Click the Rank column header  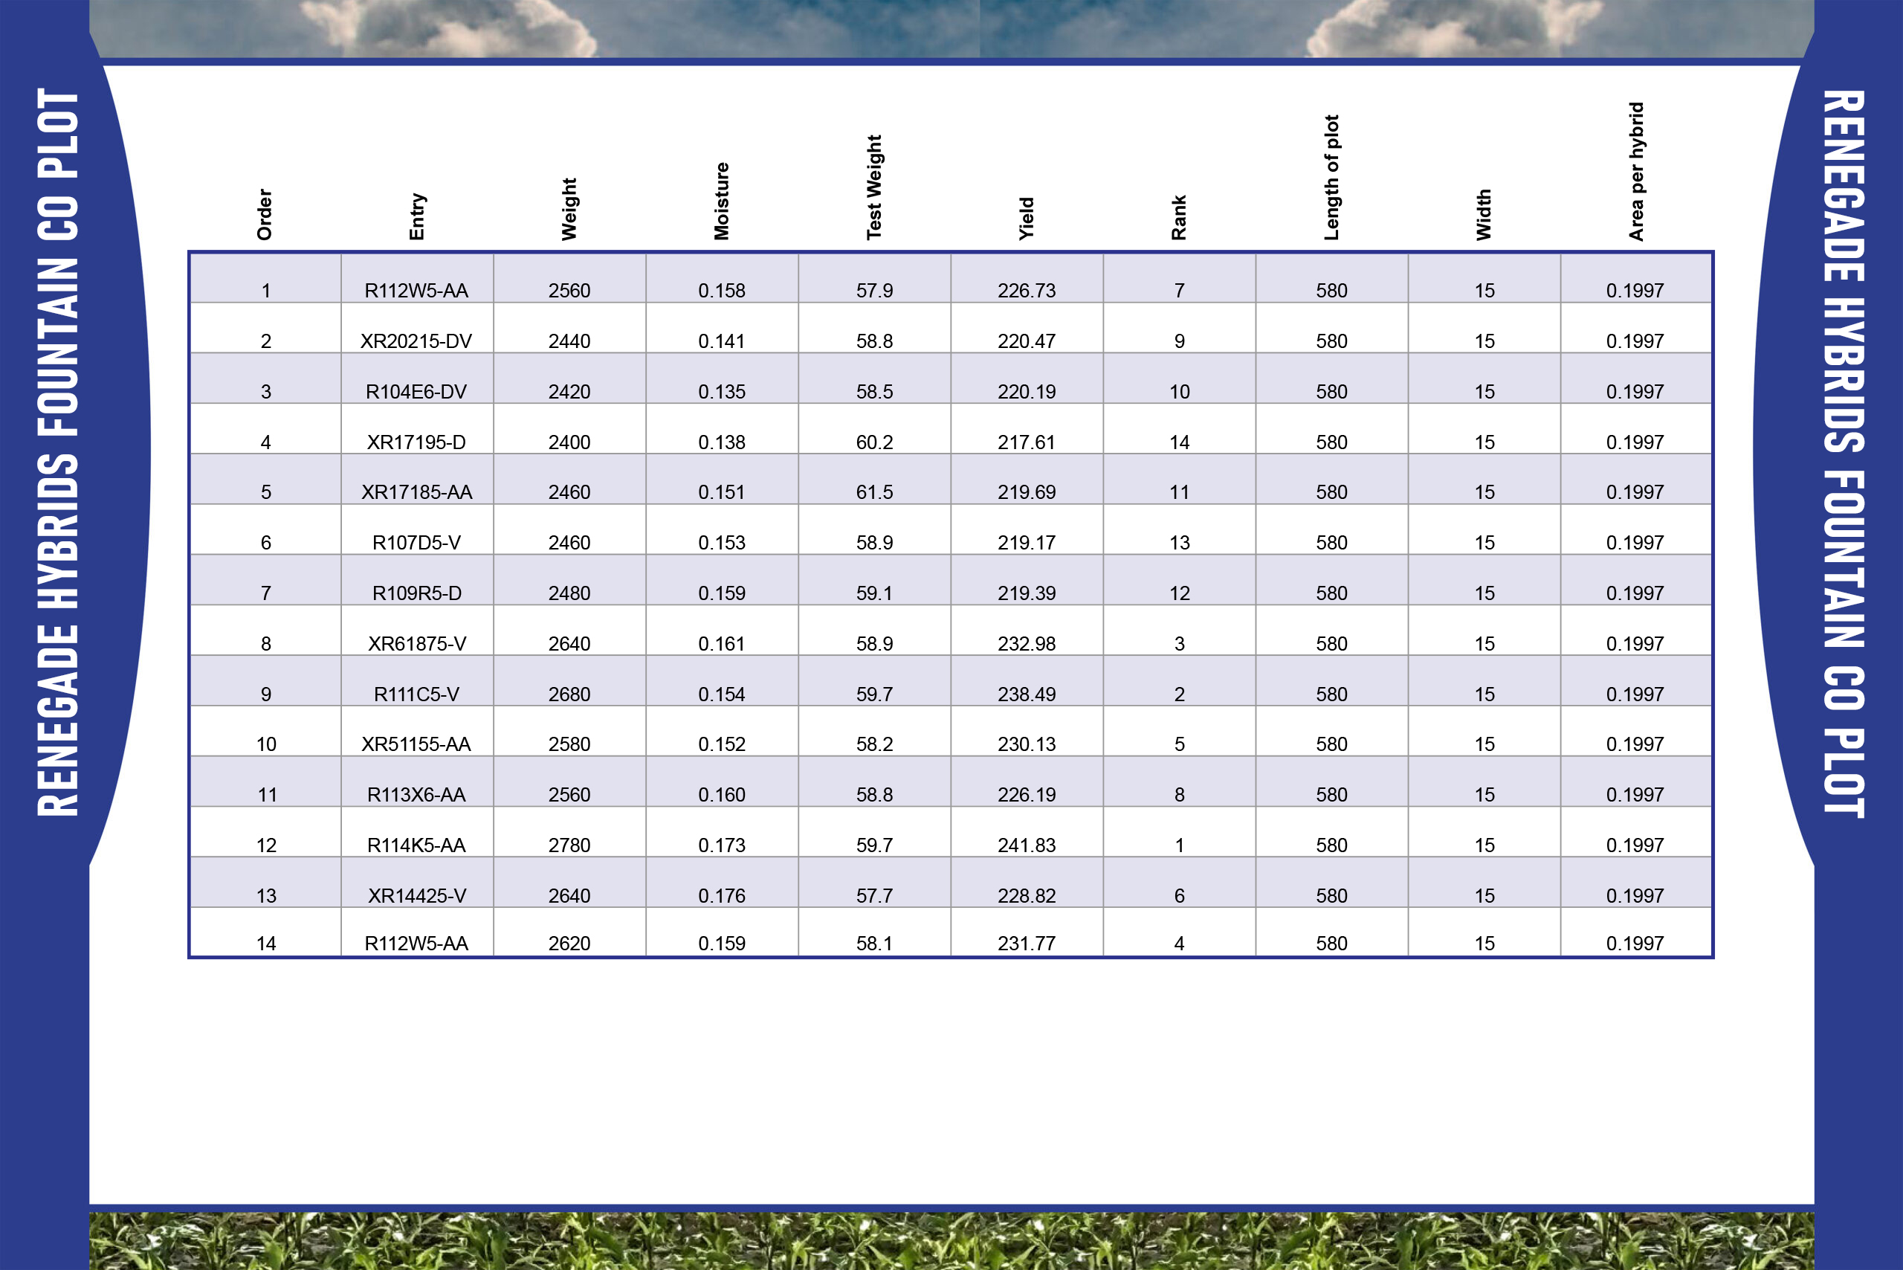(1178, 217)
